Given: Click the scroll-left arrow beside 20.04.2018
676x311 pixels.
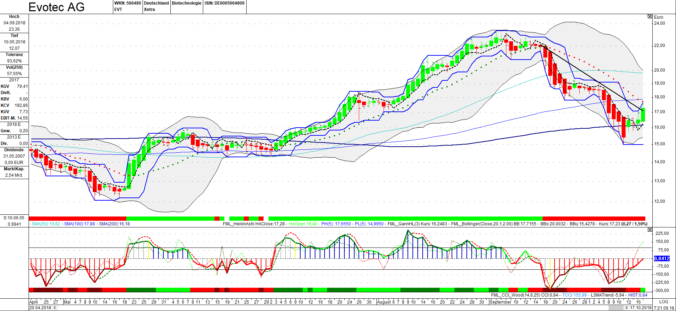Looking at the screenshot, I should (x=55, y=308).
